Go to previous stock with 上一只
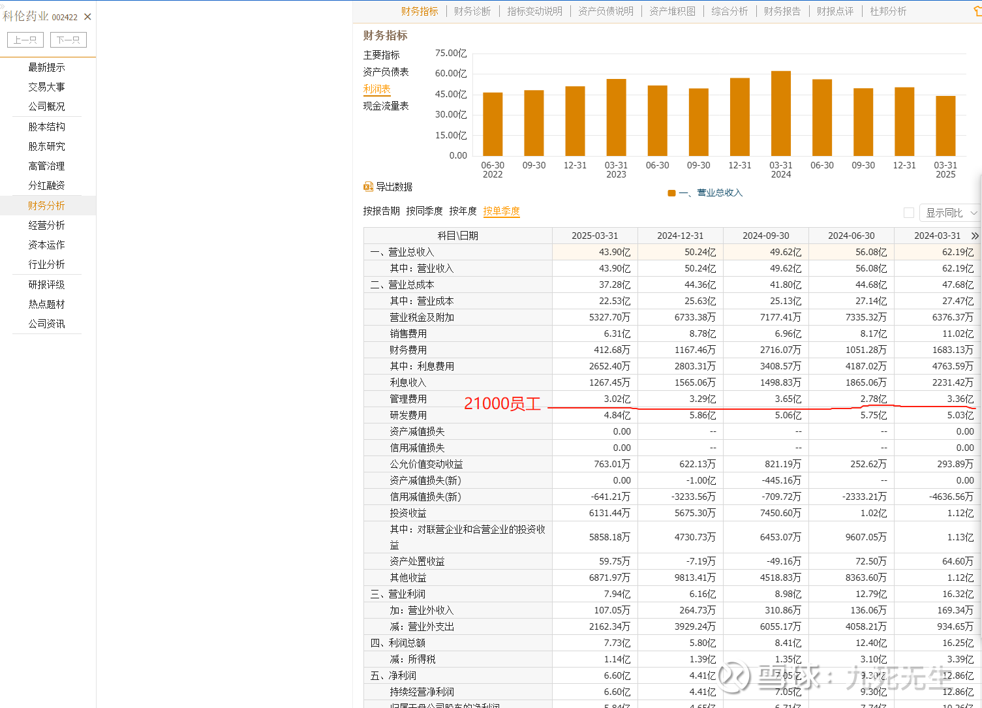This screenshot has height=708, width=982. pos(25,40)
